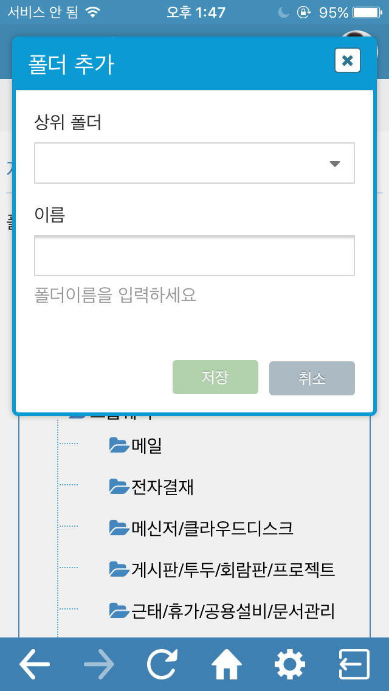Select the 메일 folder
The image size is (389, 691).
tap(146, 446)
